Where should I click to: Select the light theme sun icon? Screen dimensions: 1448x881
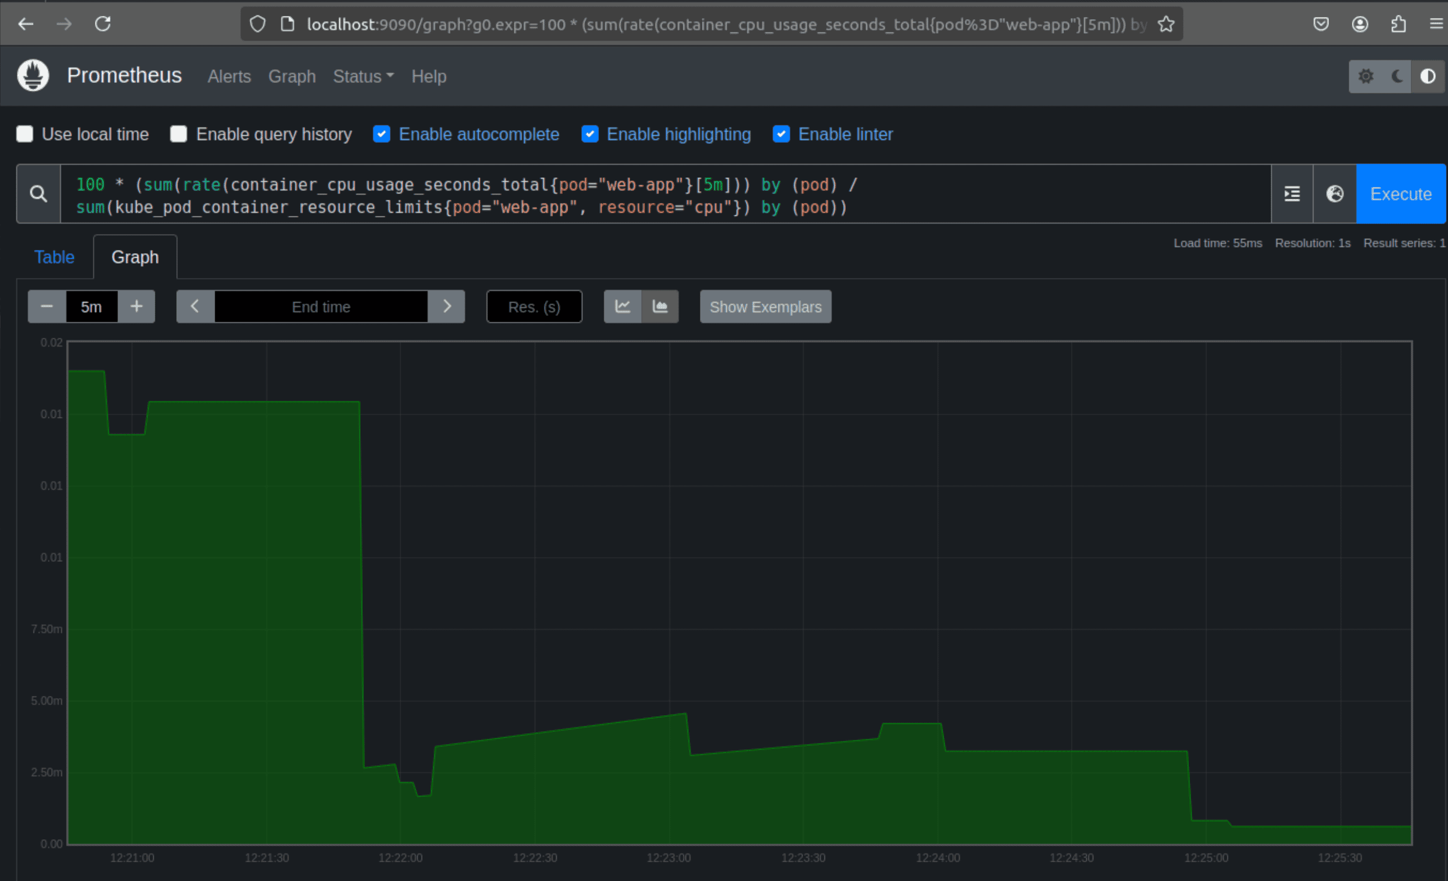tap(1366, 76)
